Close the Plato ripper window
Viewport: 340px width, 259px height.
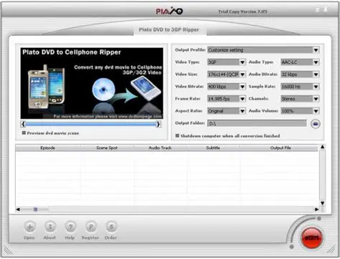click(326, 9)
